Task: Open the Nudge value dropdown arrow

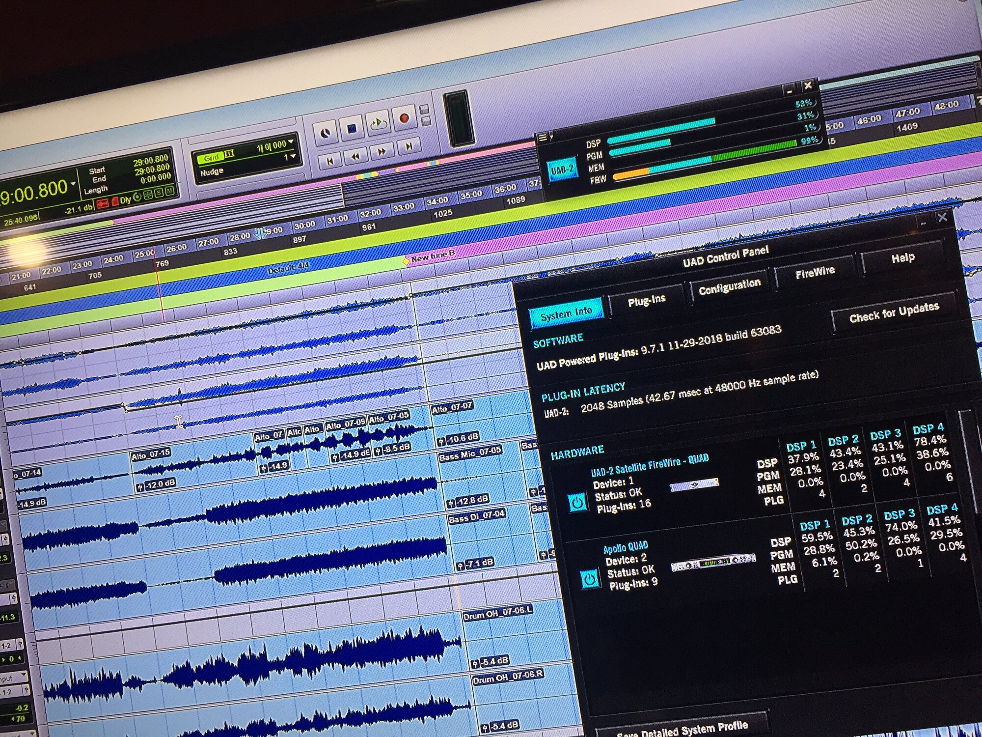Action: (x=294, y=156)
